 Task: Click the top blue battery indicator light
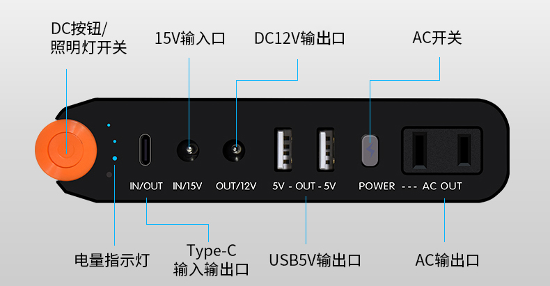pyautogui.click(x=109, y=125)
